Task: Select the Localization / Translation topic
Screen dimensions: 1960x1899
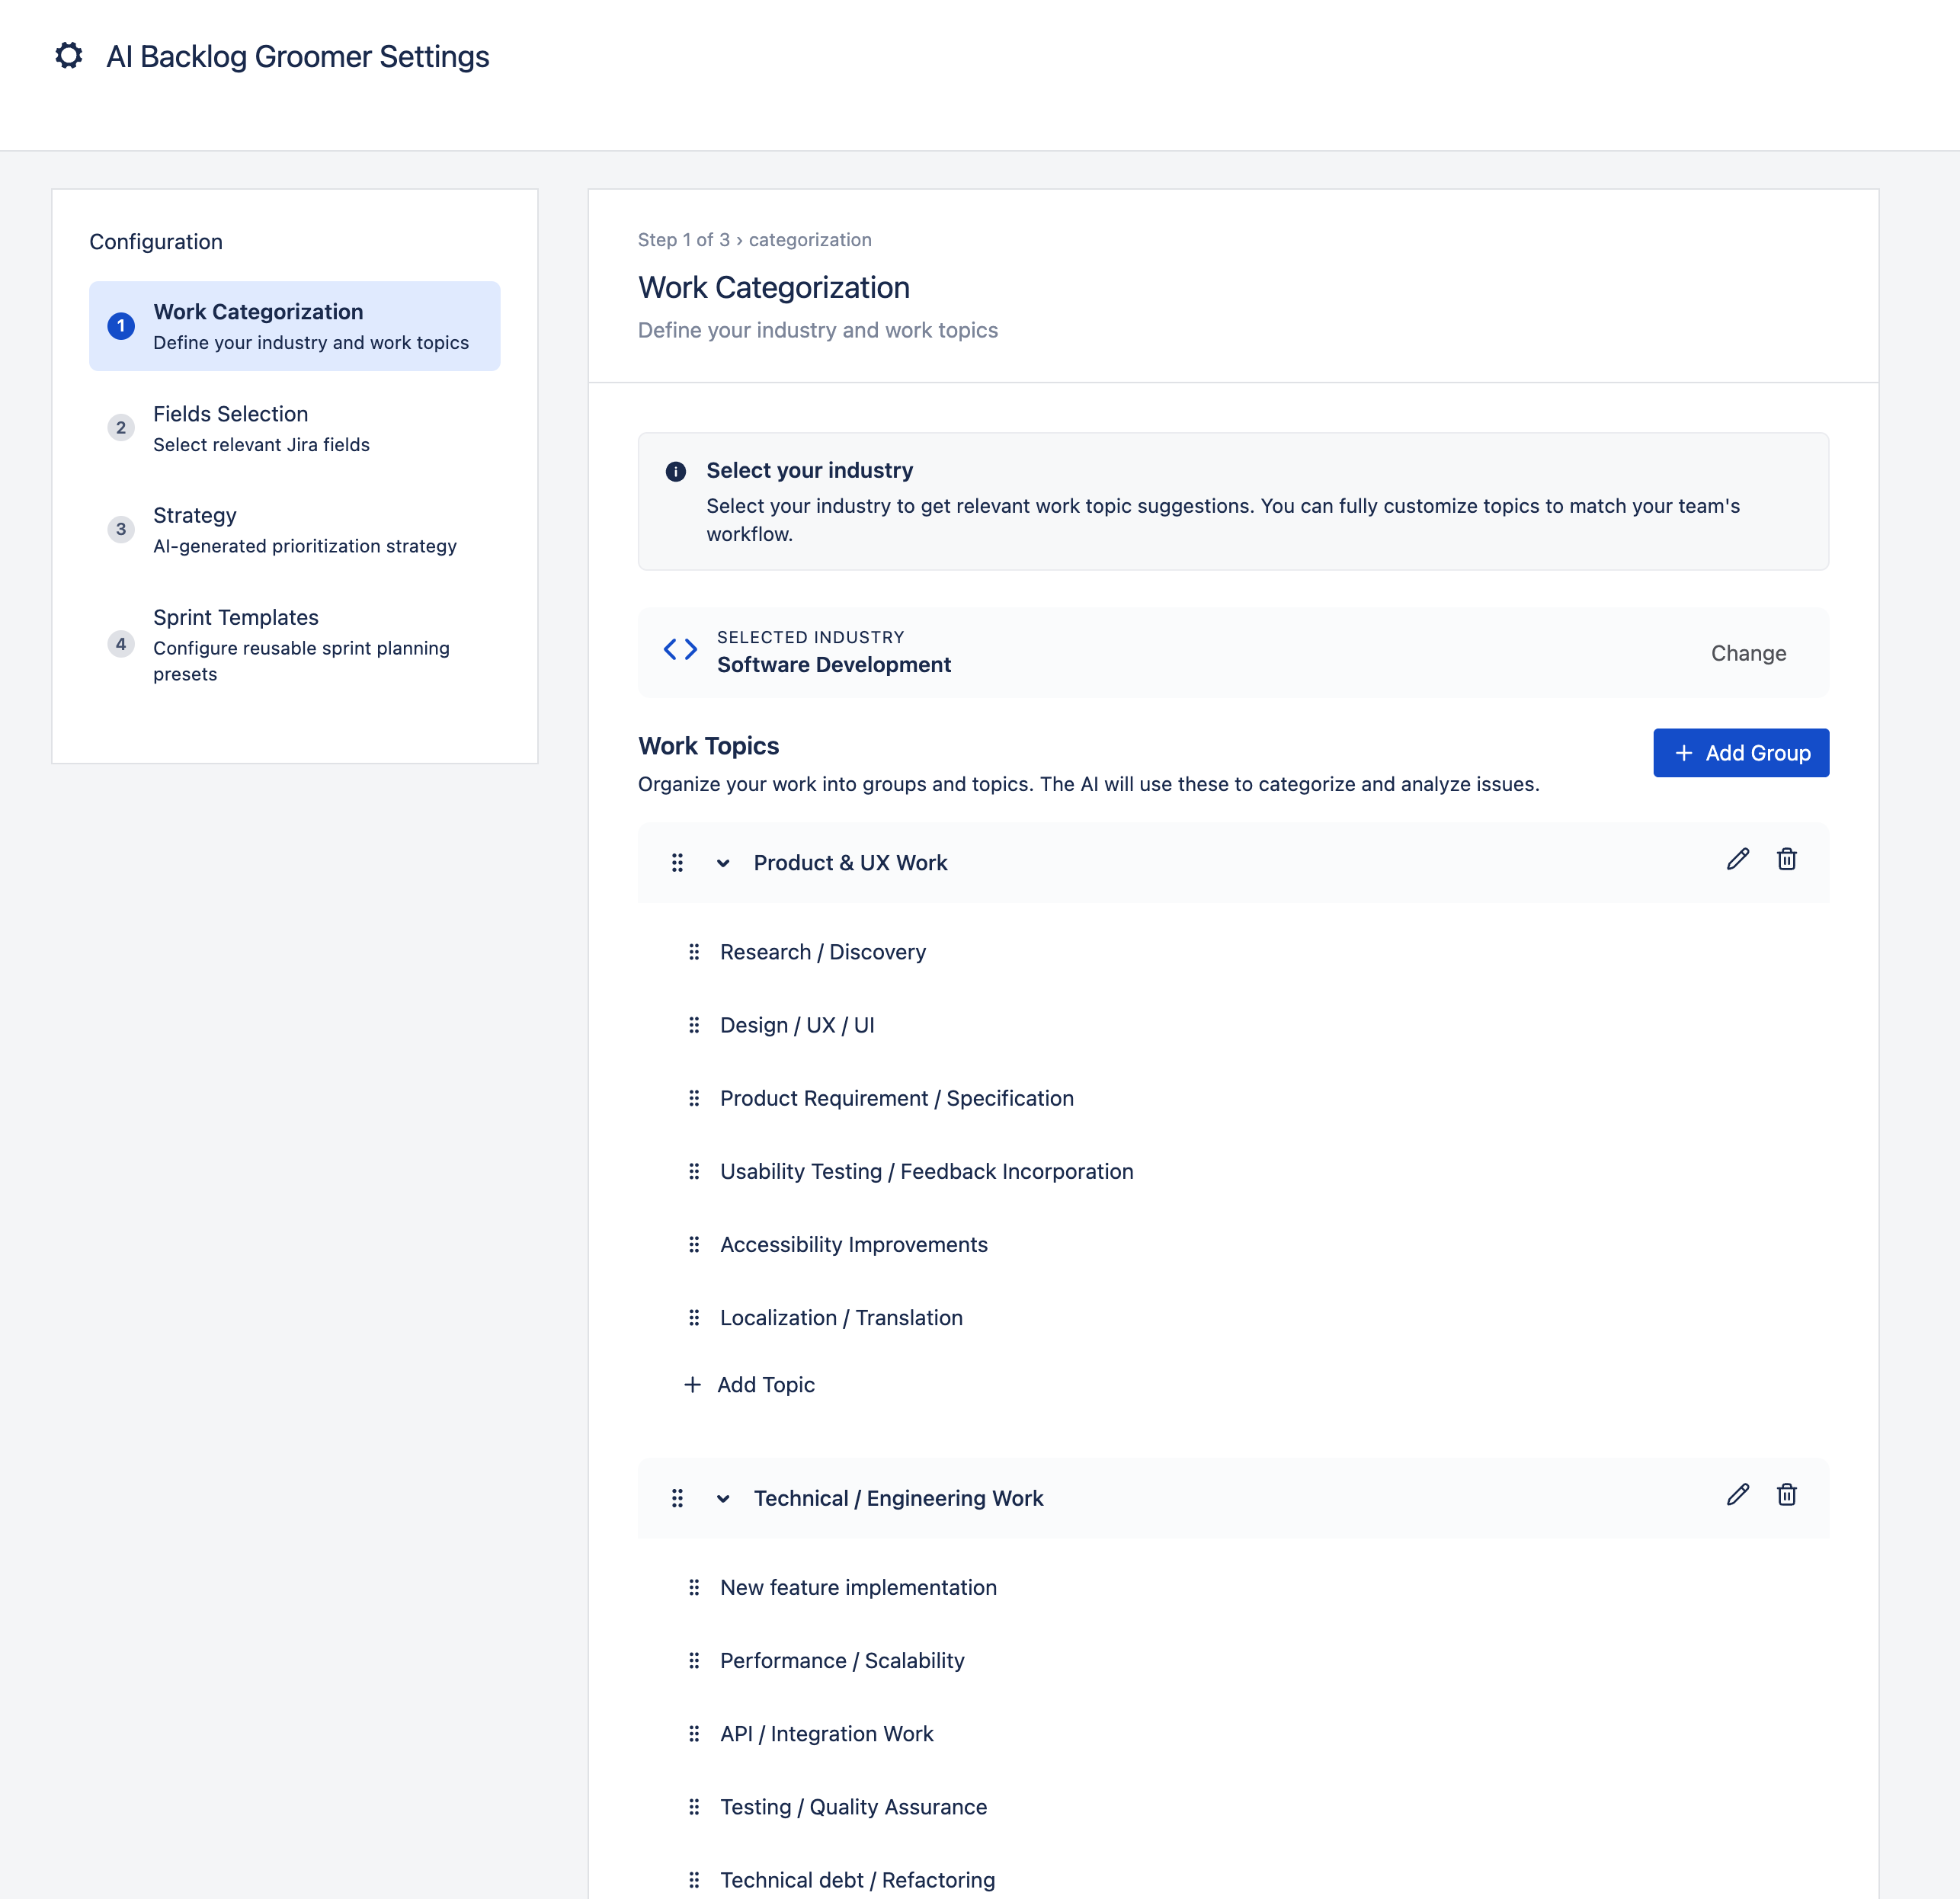Action: [x=841, y=1318]
